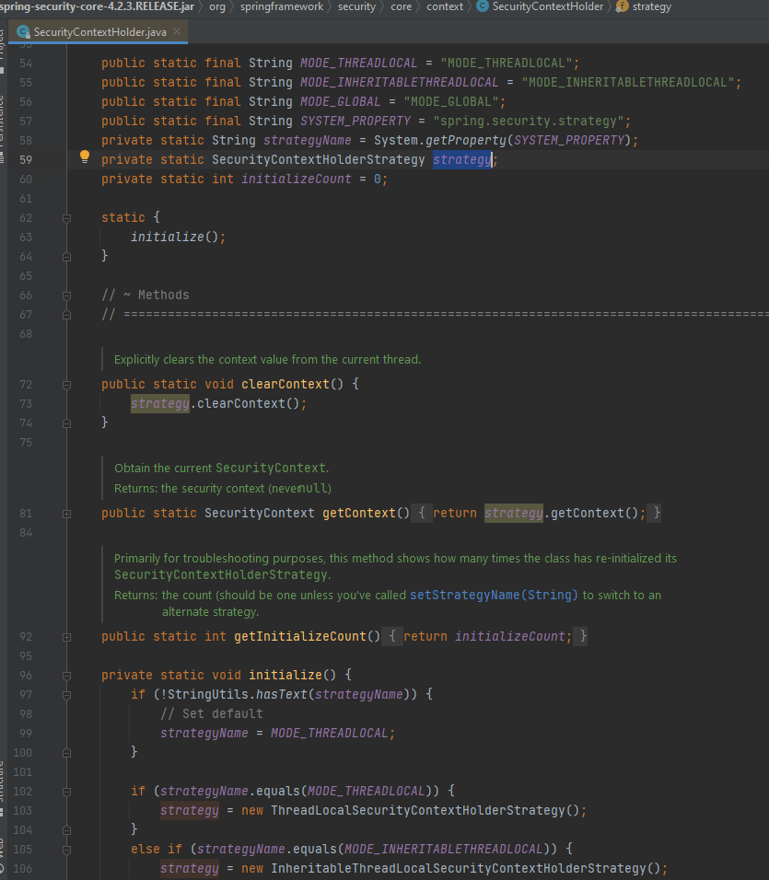The height and width of the screenshot is (880, 769).
Task: Open the intention bulb on line 59
Action: tap(84, 156)
